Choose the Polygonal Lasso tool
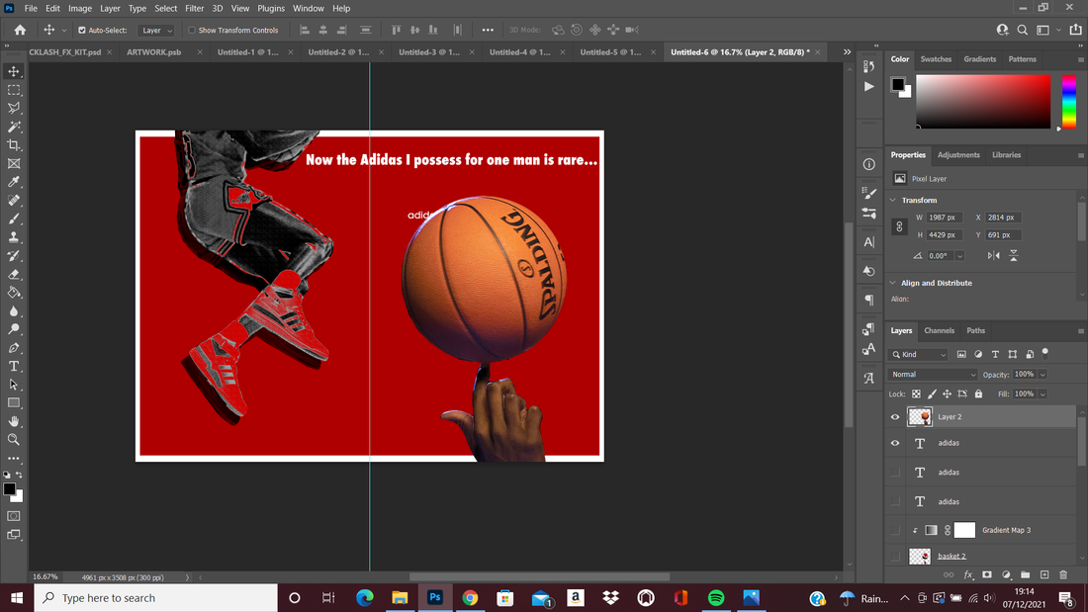1088x612 pixels. pyautogui.click(x=14, y=108)
